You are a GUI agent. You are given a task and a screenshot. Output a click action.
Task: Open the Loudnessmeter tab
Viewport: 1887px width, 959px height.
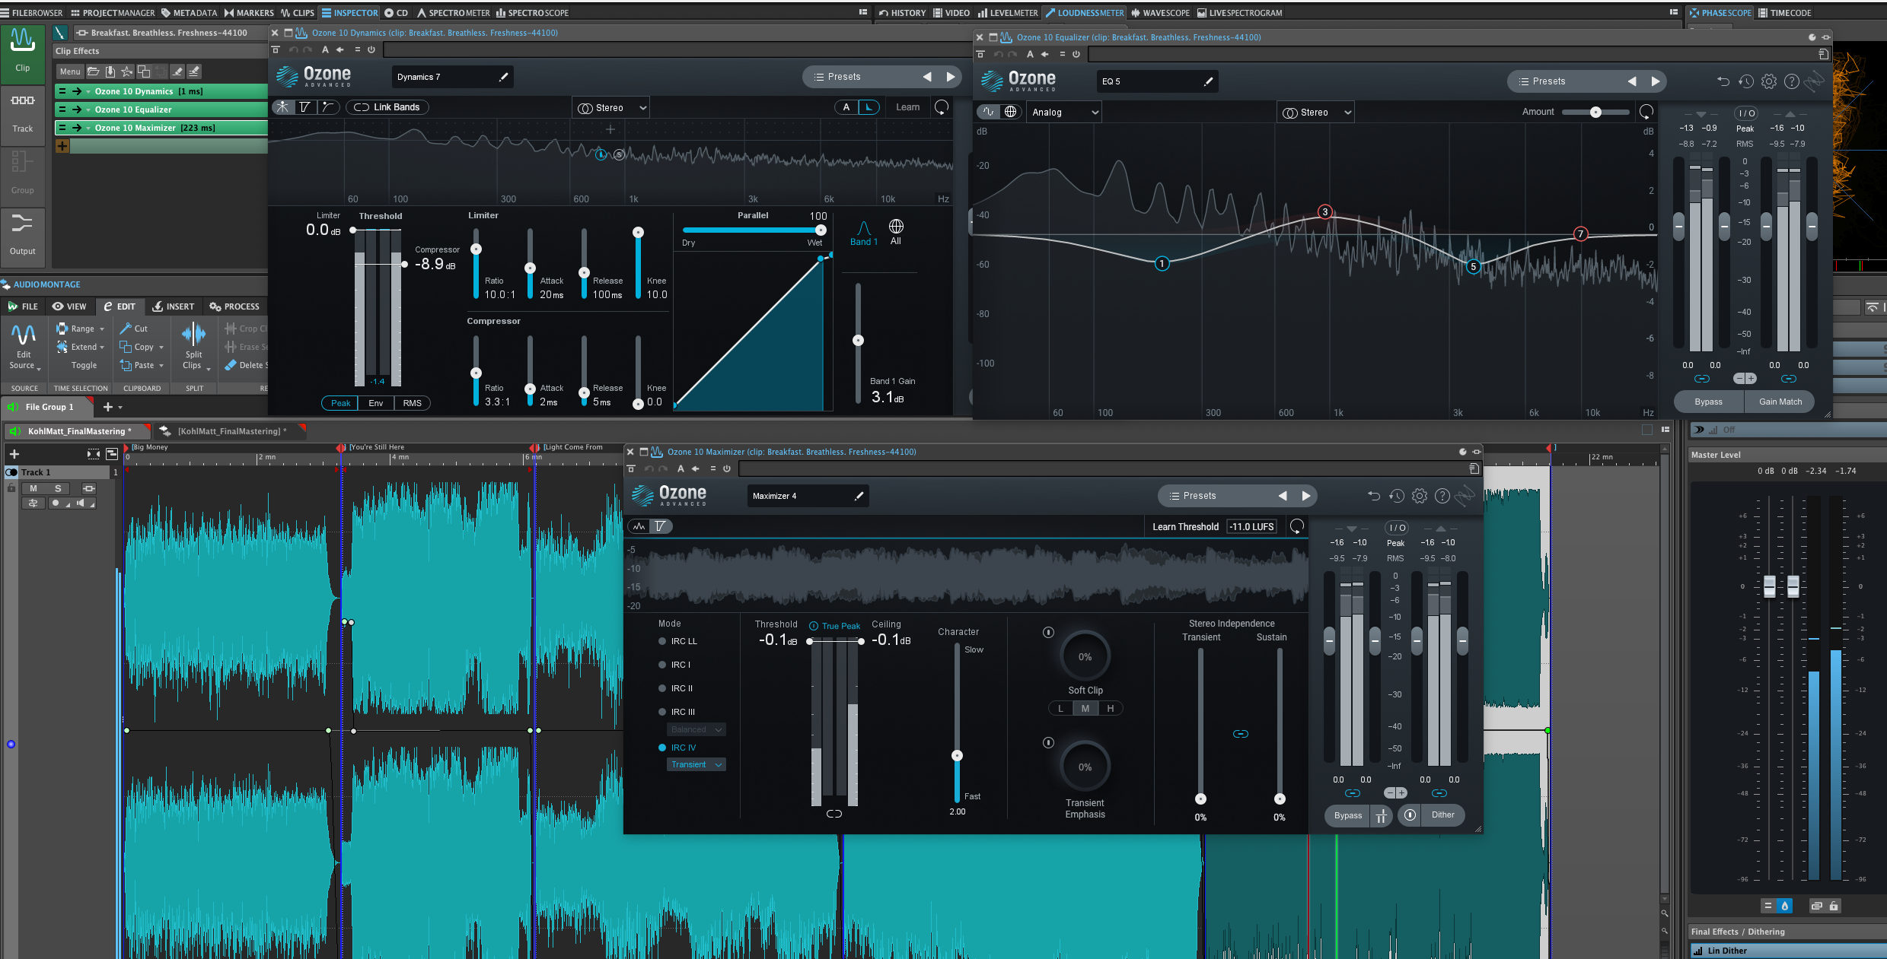[x=1084, y=12]
